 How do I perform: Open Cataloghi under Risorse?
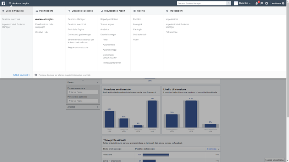click(138, 29)
